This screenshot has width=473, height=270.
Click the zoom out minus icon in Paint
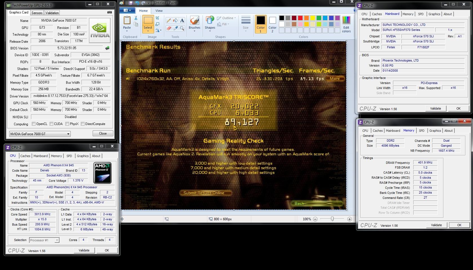click(315, 219)
